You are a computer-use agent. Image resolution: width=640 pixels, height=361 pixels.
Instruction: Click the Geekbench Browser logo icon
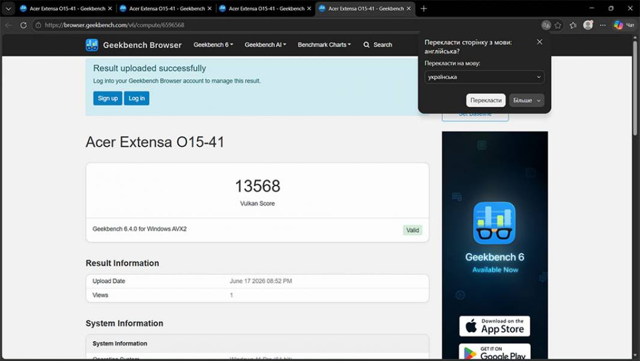coord(92,45)
